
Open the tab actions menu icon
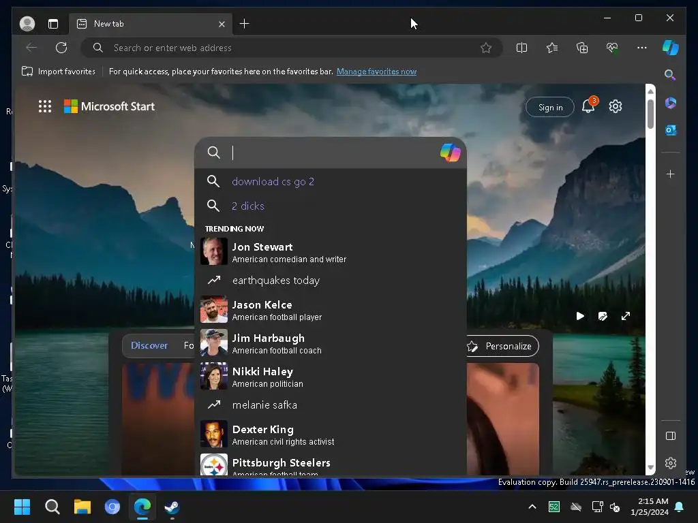(53, 24)
